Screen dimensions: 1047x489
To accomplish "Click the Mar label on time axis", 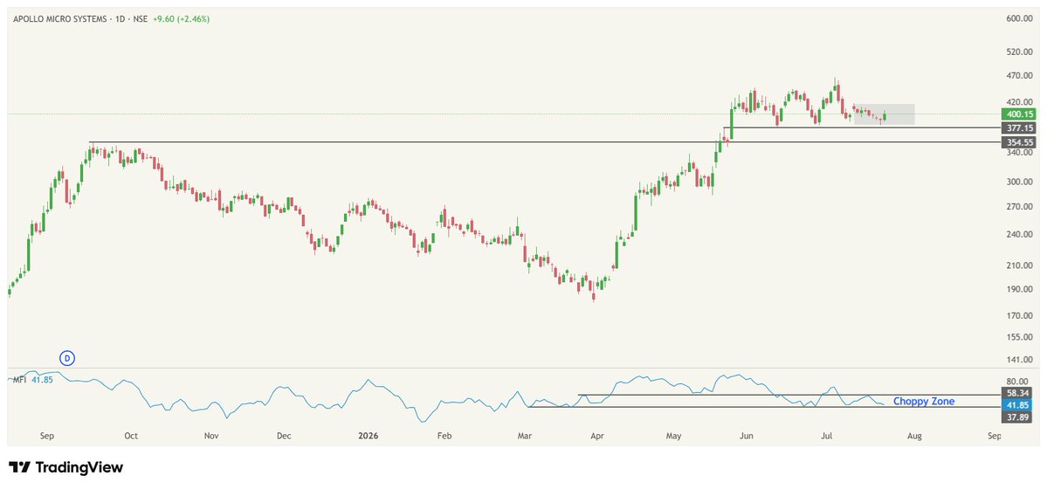I will pos(525,437).
